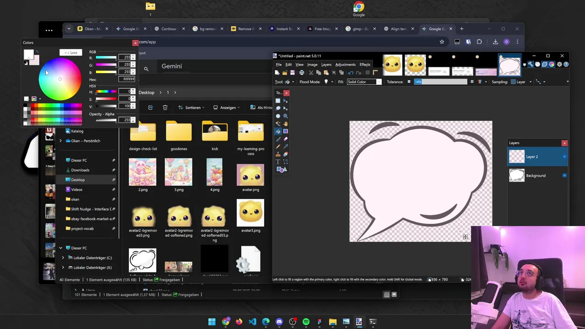The height and width of the screenshot is (329, 585).
Task: Open the Effects menu
Action: point(365,64)
